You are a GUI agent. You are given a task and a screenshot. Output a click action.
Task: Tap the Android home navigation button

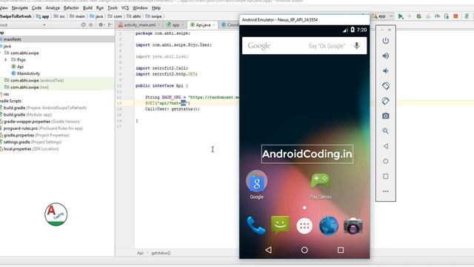pyautogui.click(x=304, y=250)
